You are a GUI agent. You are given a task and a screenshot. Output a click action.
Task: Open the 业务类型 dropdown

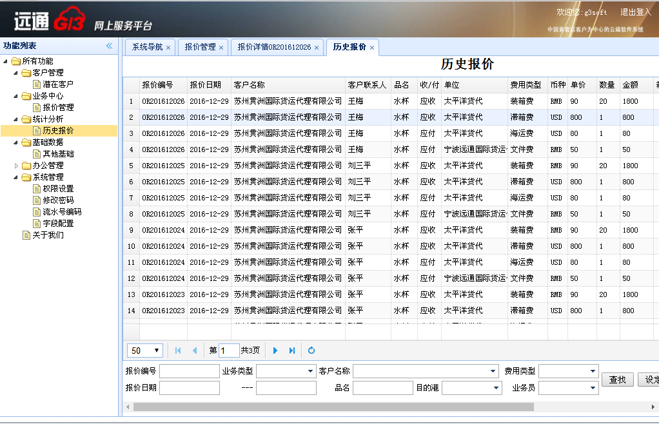click(x=310, y=371)
